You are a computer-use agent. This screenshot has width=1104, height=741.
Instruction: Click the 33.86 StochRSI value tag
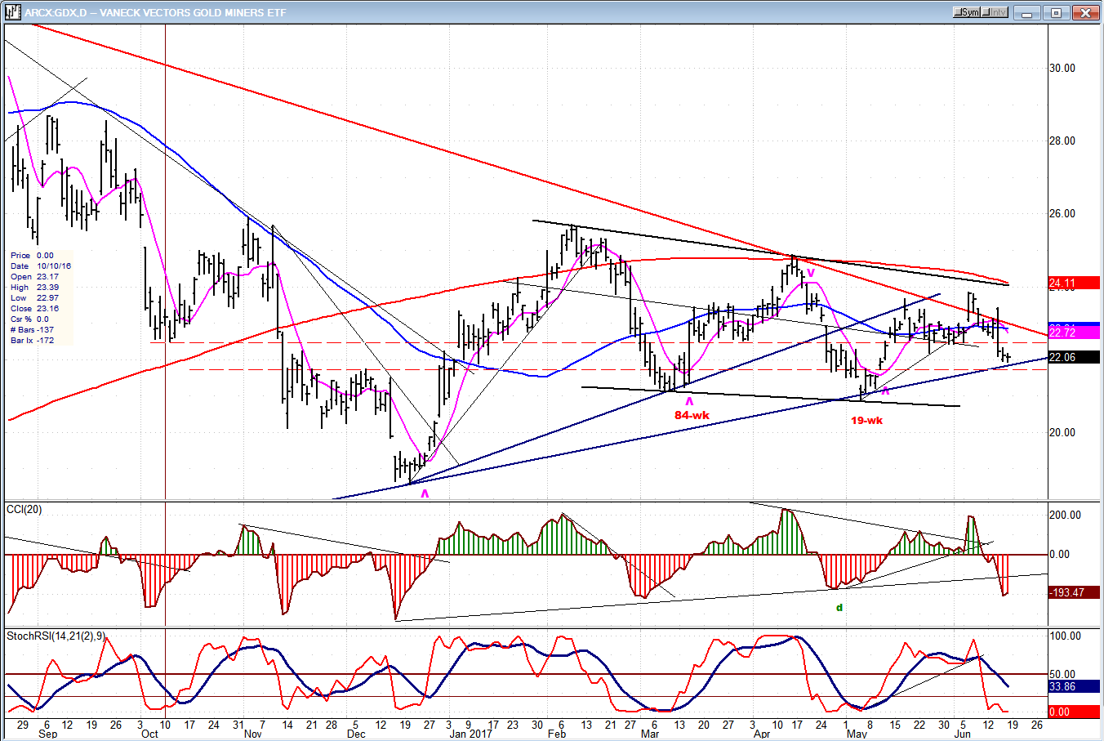click(1074, 687)
